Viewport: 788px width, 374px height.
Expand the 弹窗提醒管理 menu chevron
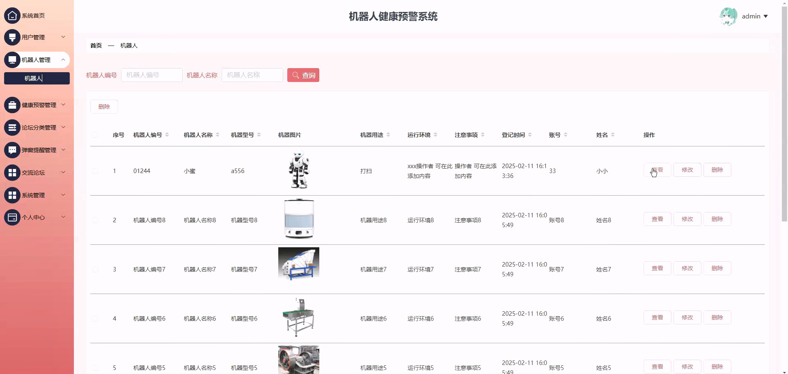63,150
